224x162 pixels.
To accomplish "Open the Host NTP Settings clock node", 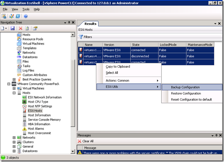I will [40, 106].
